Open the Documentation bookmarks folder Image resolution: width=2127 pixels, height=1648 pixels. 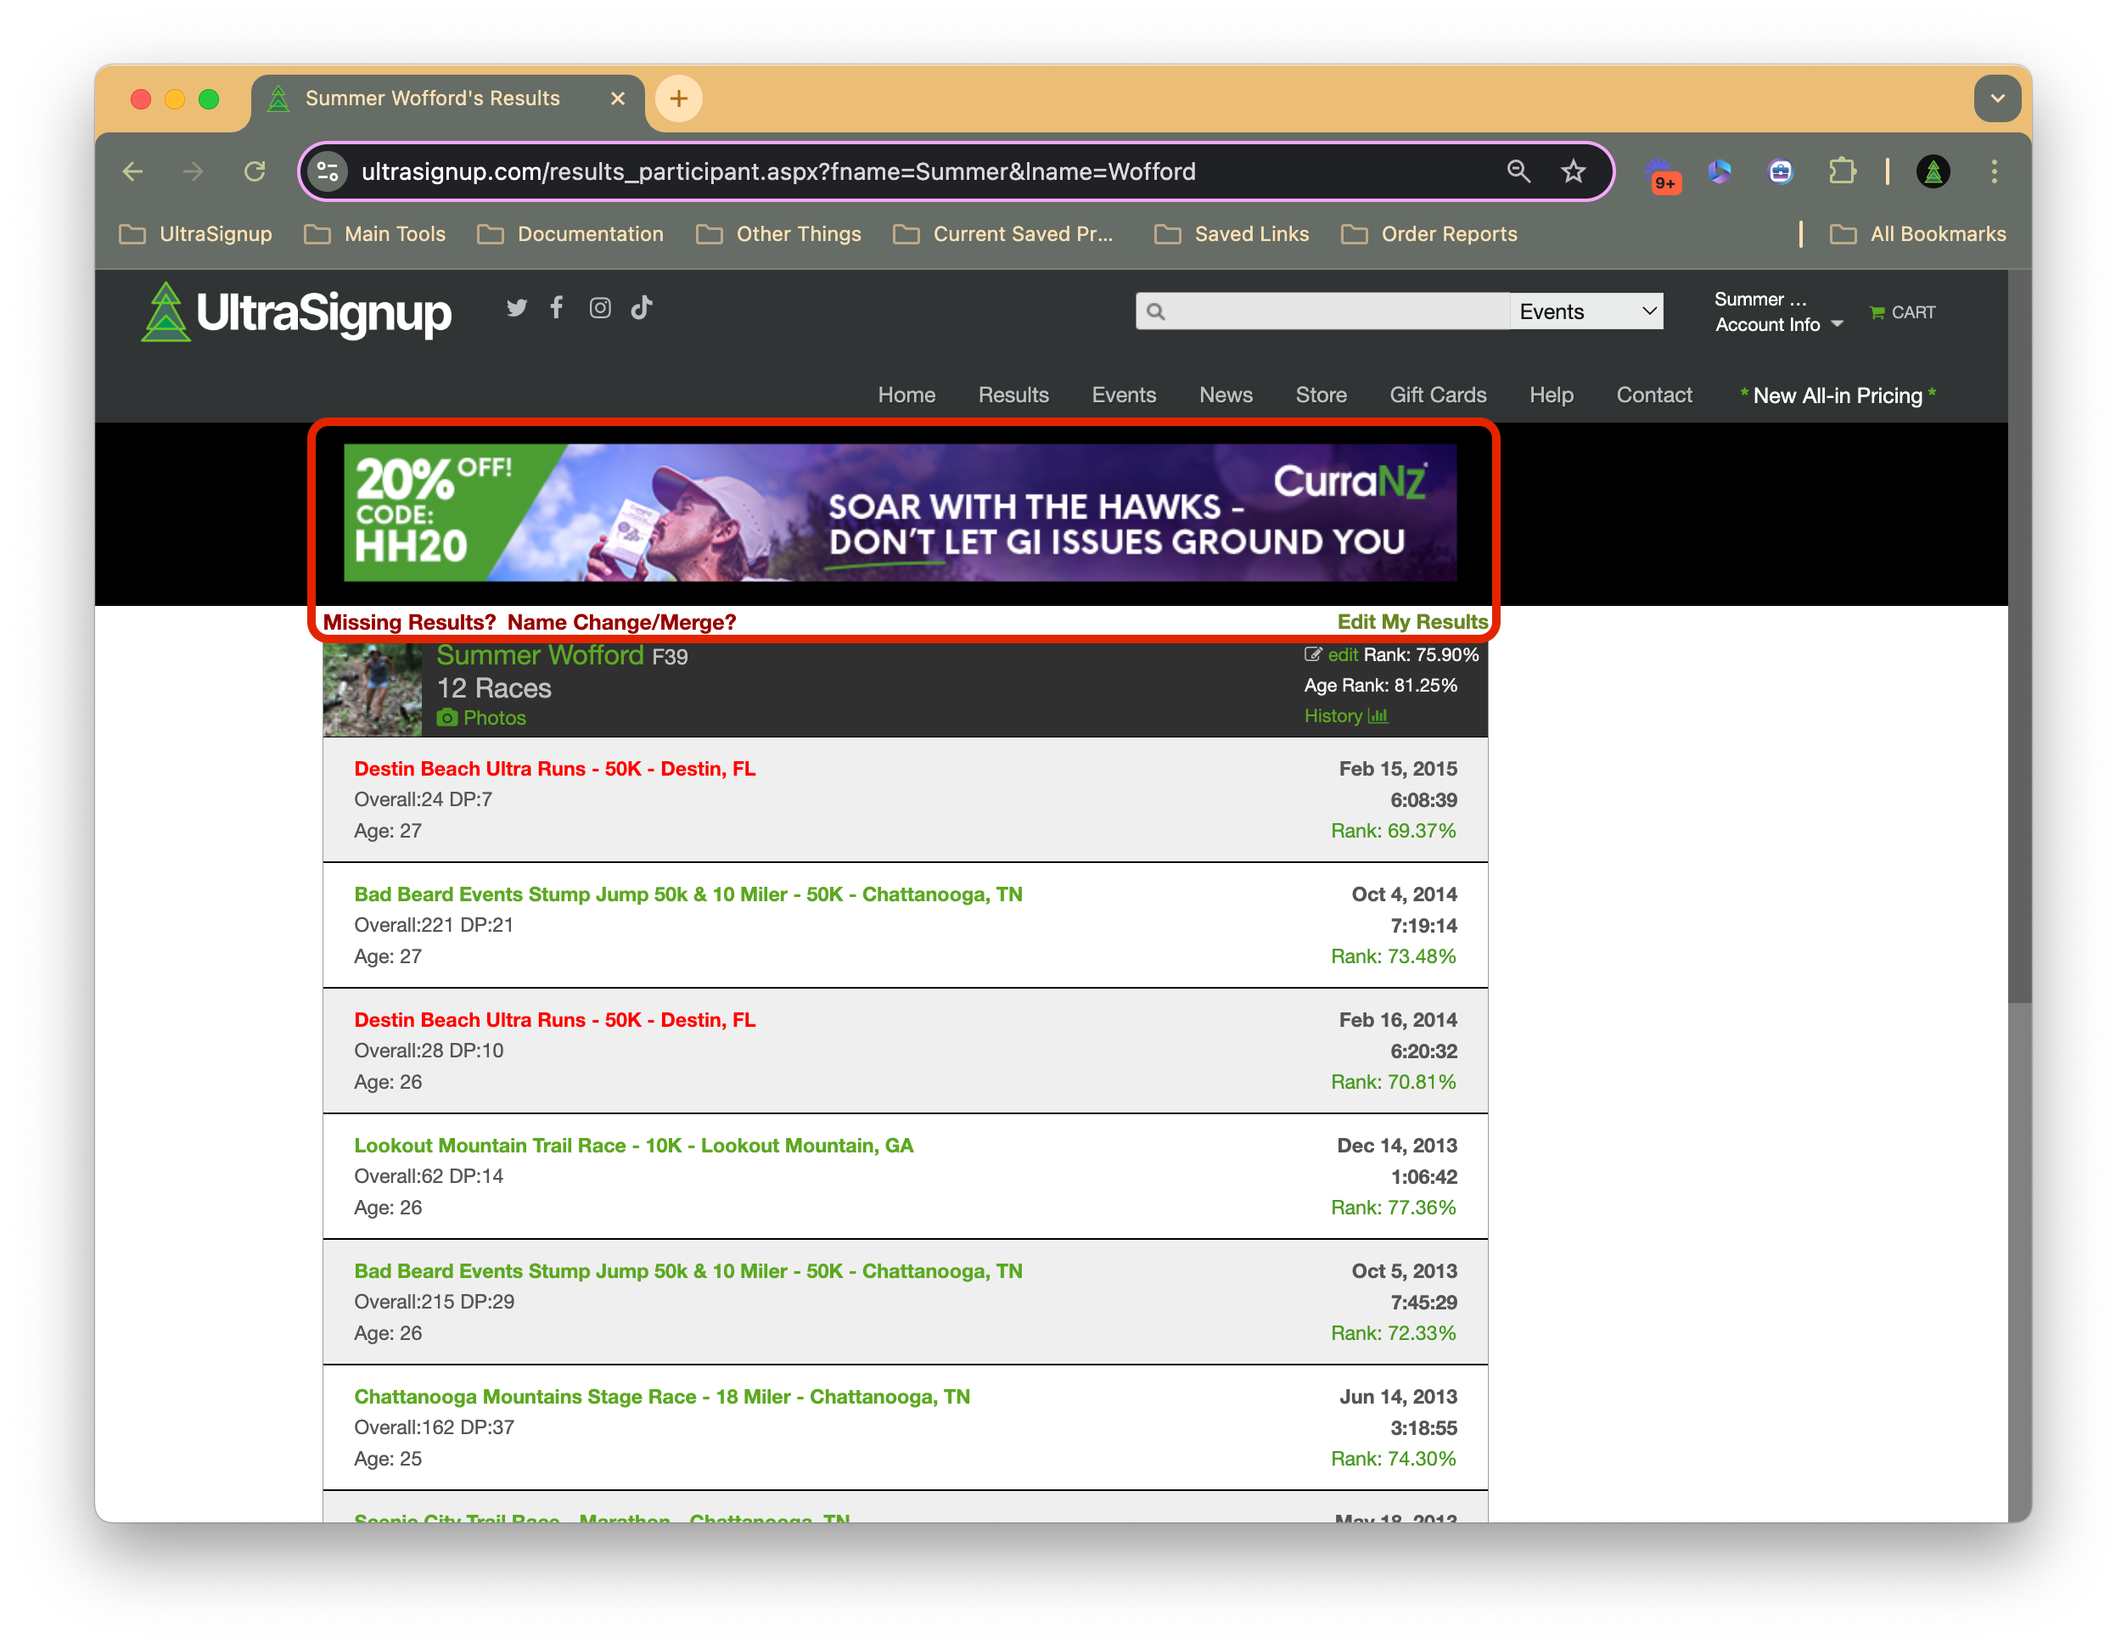tap(570, 233)
